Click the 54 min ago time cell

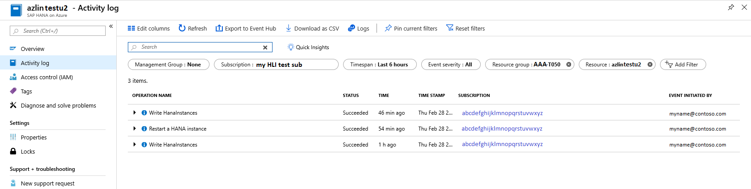[x=391, y=129]
